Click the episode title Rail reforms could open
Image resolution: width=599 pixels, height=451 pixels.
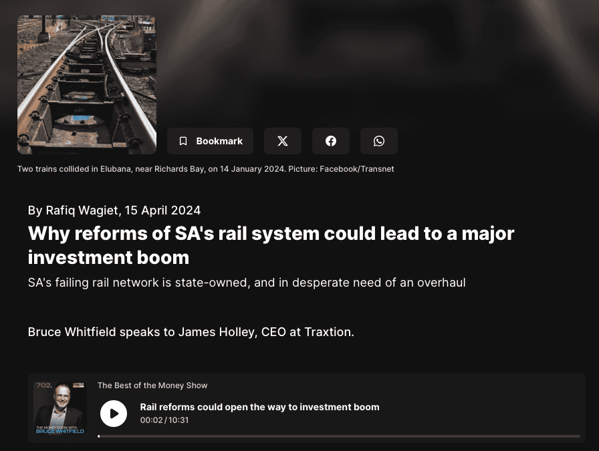pyautogui.click(x=260, y=407)
